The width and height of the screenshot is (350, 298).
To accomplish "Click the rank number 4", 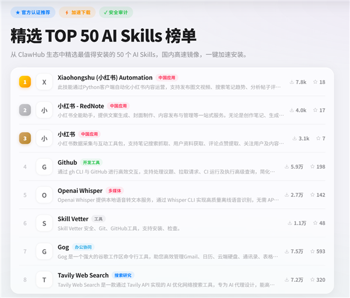I will 25,167.
